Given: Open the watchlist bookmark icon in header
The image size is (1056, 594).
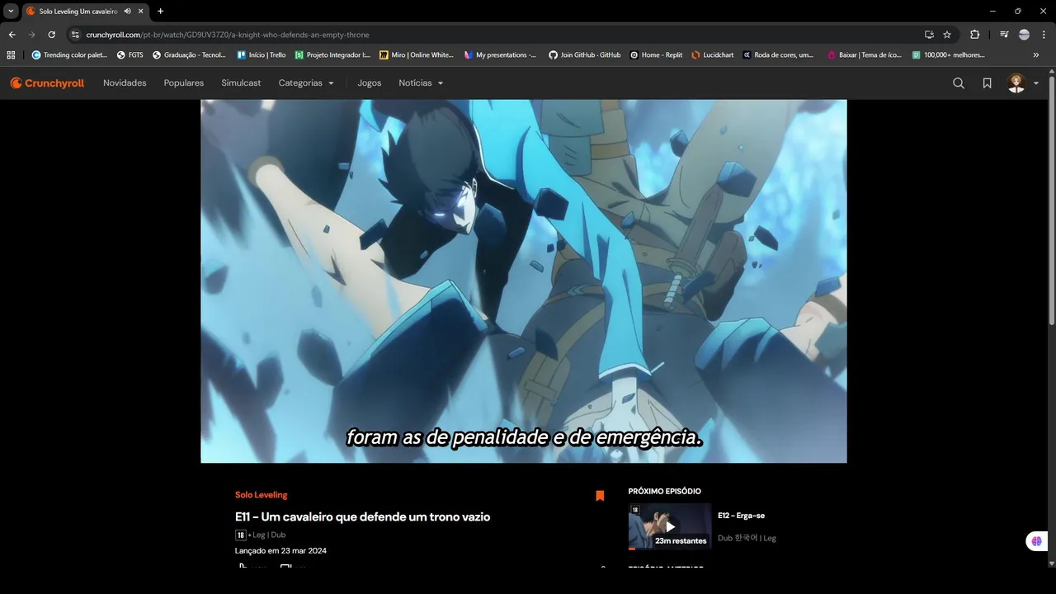Looking at the screenshot, I should coord(987,83).
